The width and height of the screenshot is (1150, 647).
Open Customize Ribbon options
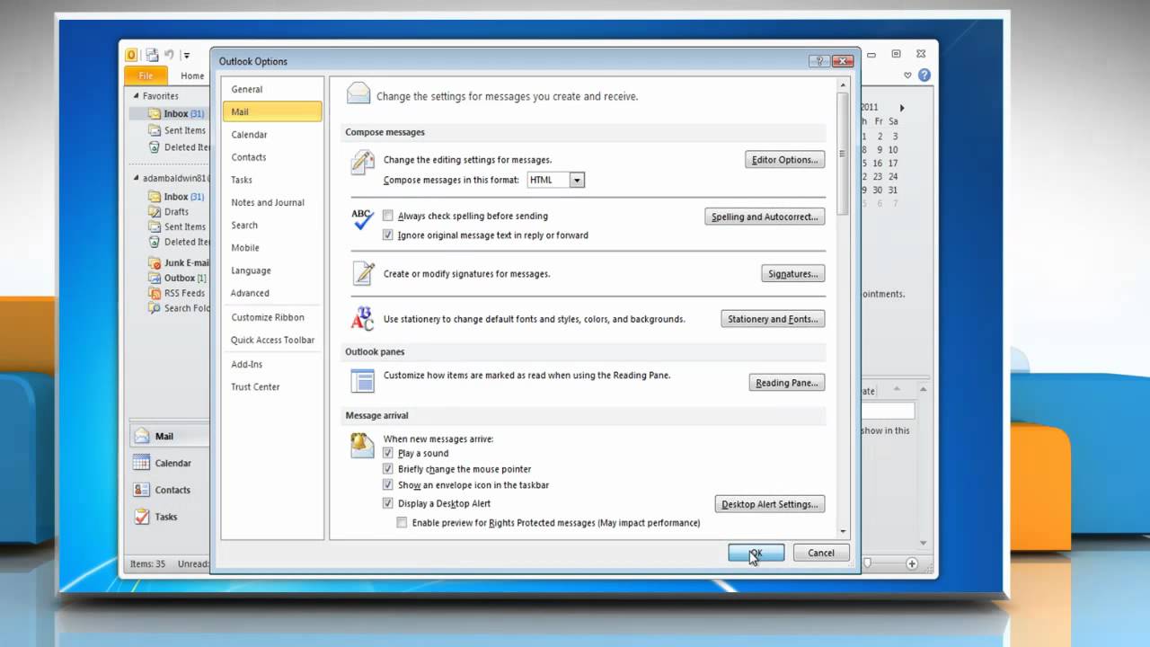[x=271, y=317]
